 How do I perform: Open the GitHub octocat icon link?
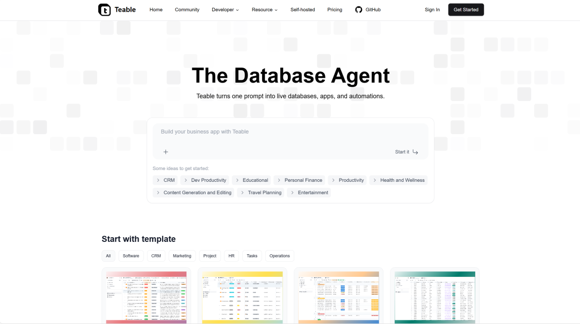click(358, 10)
